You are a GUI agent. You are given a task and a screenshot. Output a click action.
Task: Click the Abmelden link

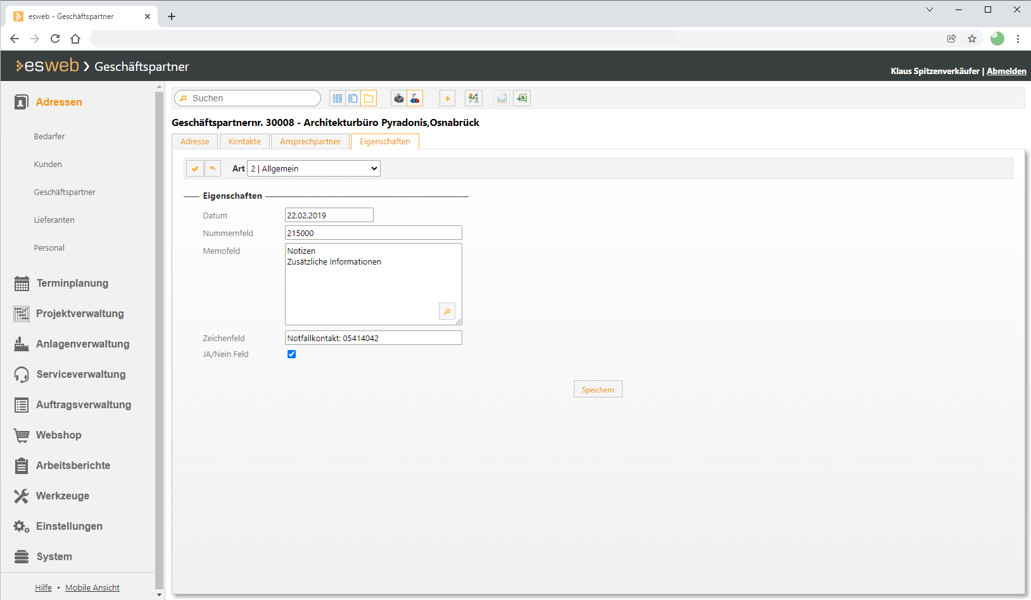click(x=1006, y=71)
